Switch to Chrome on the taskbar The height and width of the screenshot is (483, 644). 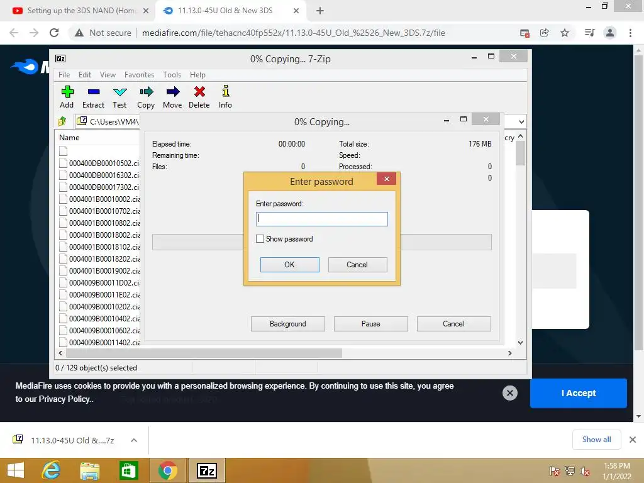pos(168,470)
